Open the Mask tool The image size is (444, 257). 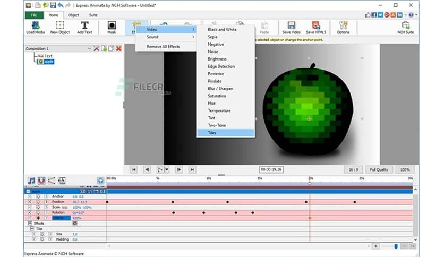[x=112, y=28]
